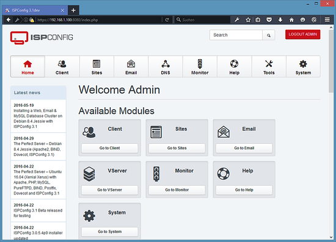Open a new browser tab
Viewport: 336px width, 242px height.
(73, 10)
